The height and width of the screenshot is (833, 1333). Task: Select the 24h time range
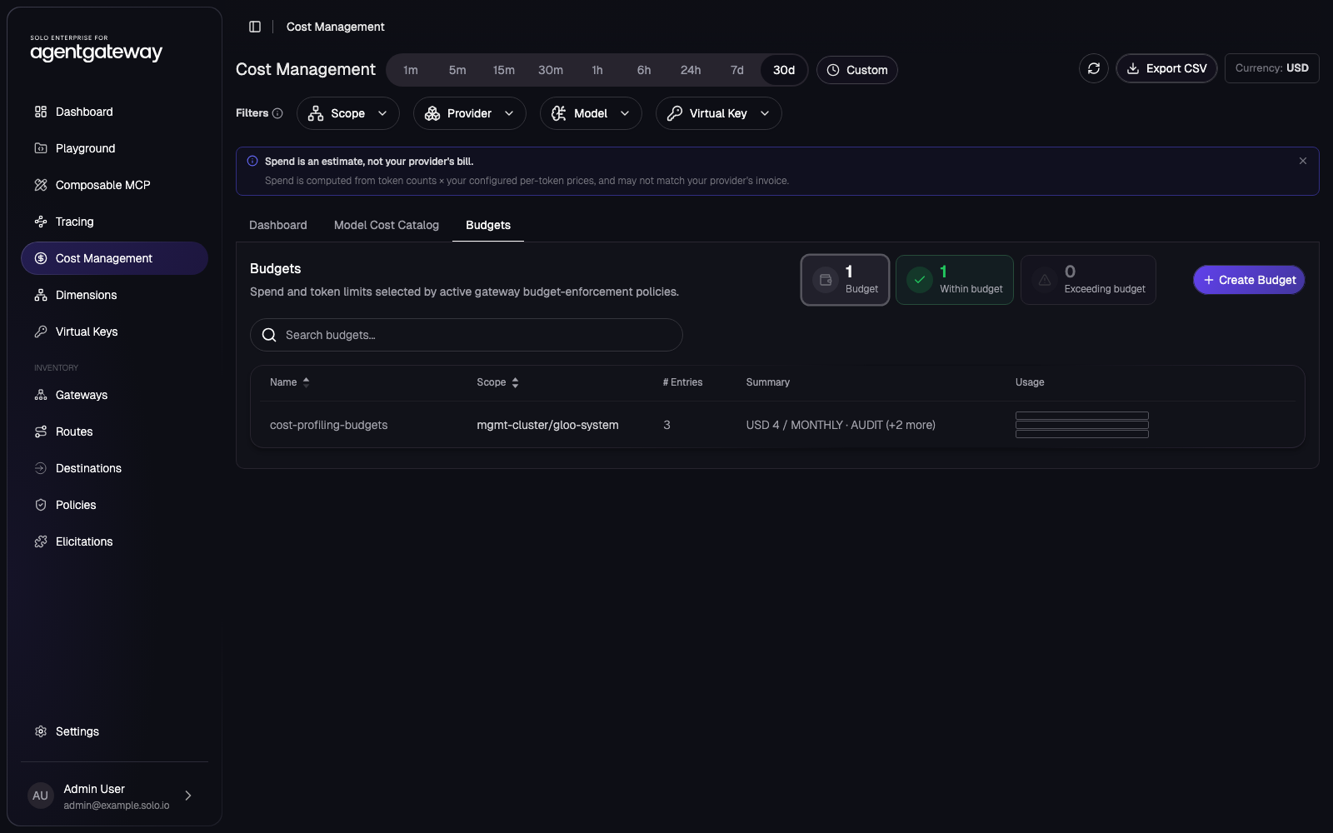[x=691, y=70]
